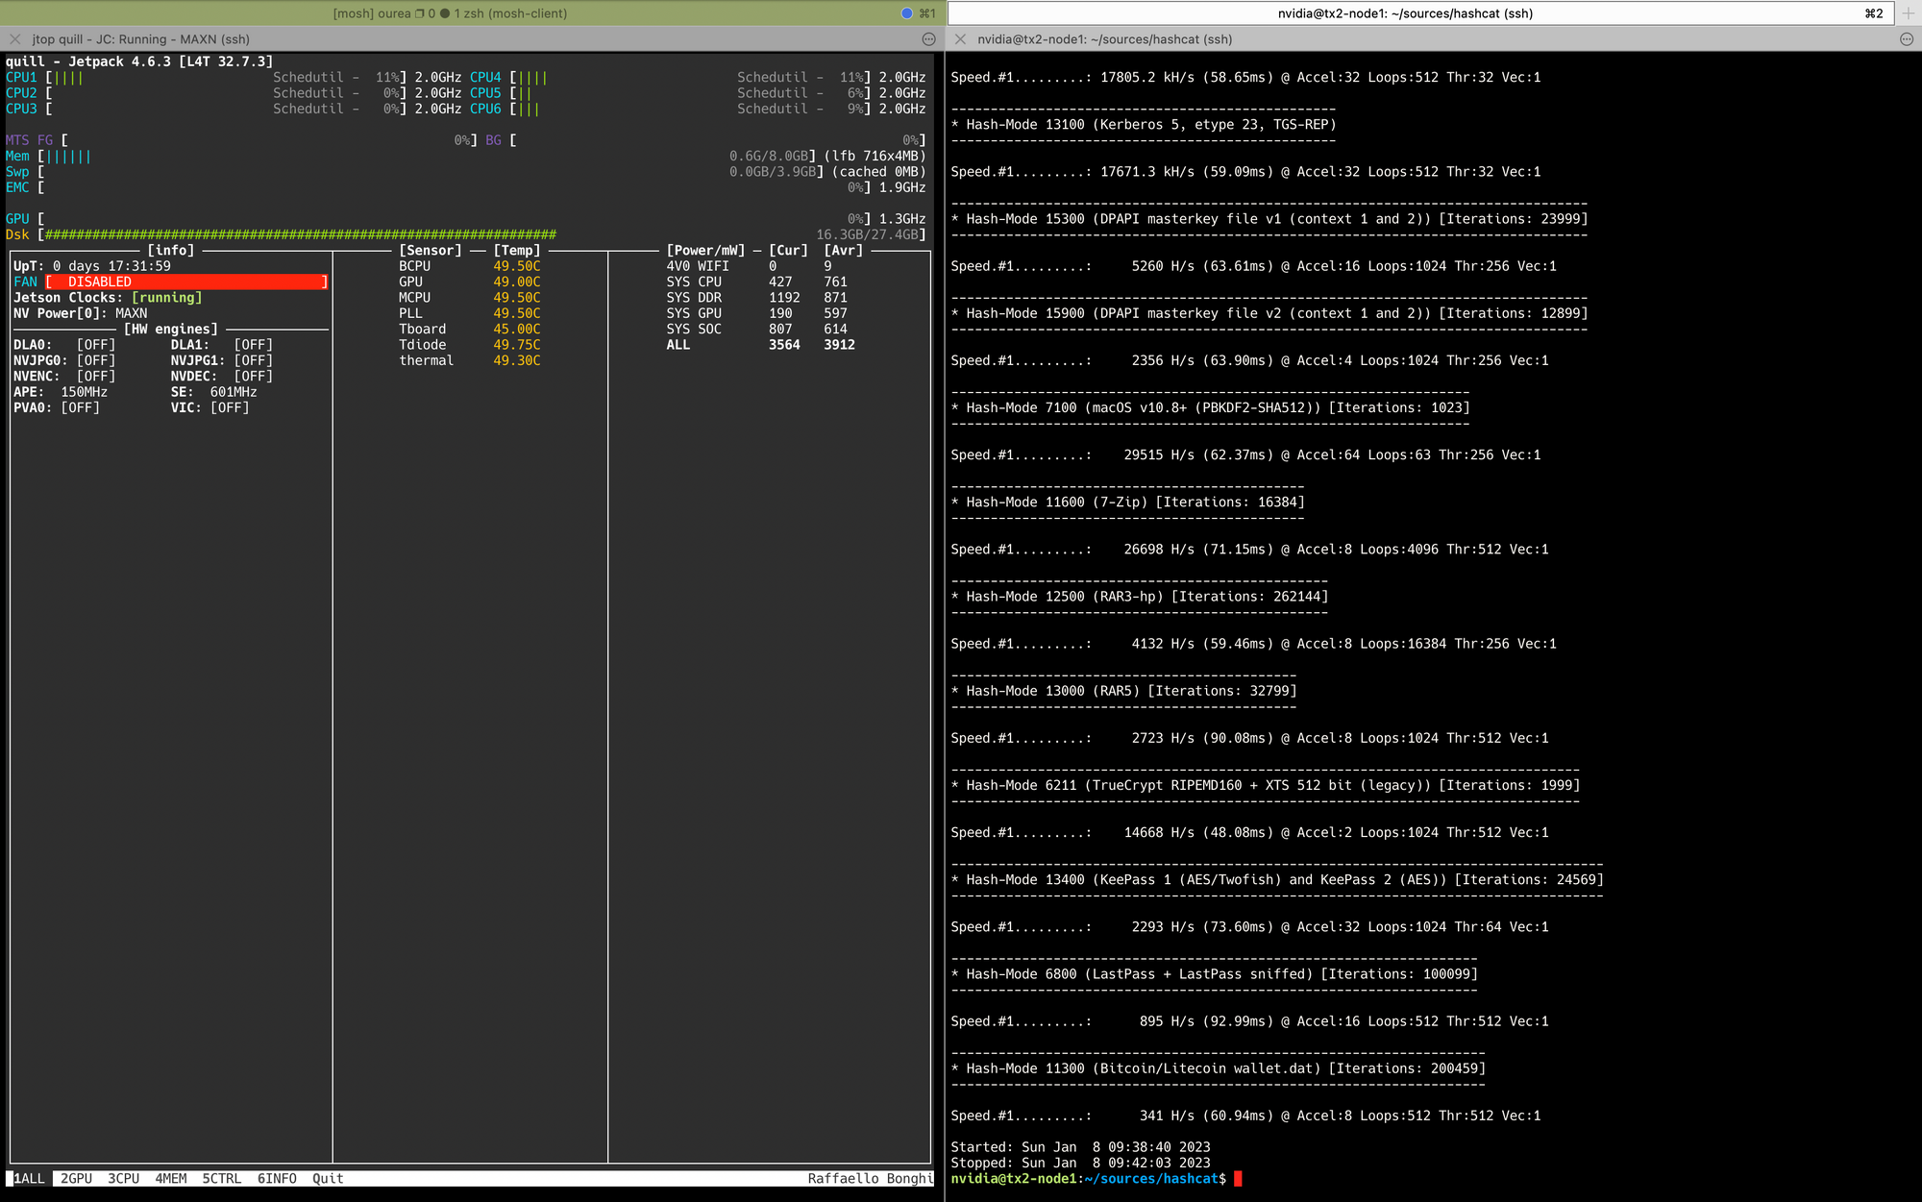
Task: Click the CPU6 label
Action: (485, 109)
